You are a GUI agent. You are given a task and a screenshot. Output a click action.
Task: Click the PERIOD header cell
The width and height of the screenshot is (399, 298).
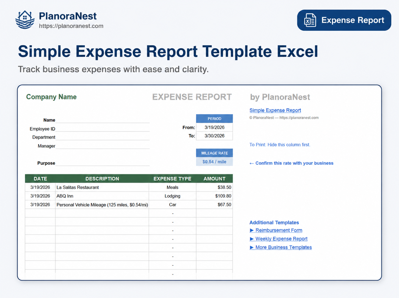(214, 119)
